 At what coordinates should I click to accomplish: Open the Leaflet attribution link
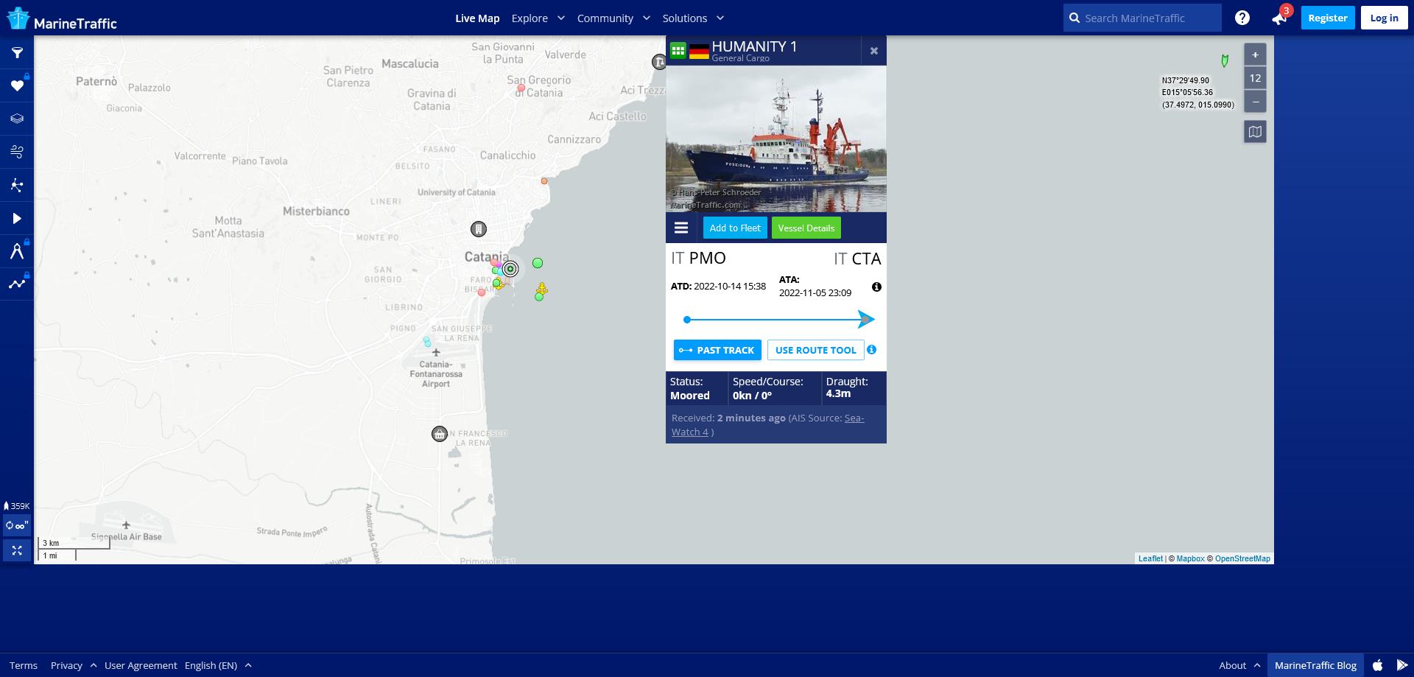coord(1150,558)
